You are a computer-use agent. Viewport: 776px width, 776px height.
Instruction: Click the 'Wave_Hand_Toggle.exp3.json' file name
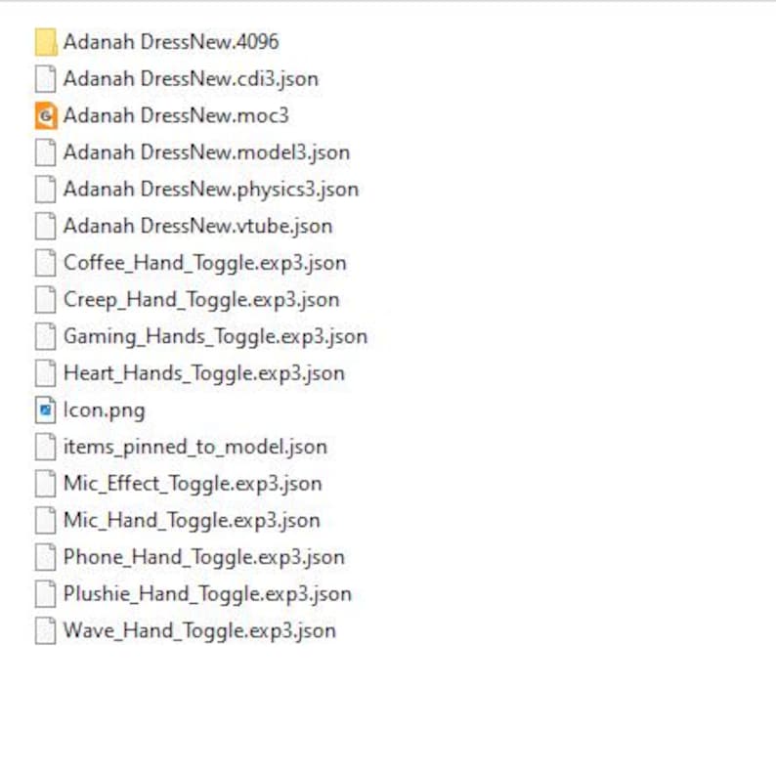(200, 631)
